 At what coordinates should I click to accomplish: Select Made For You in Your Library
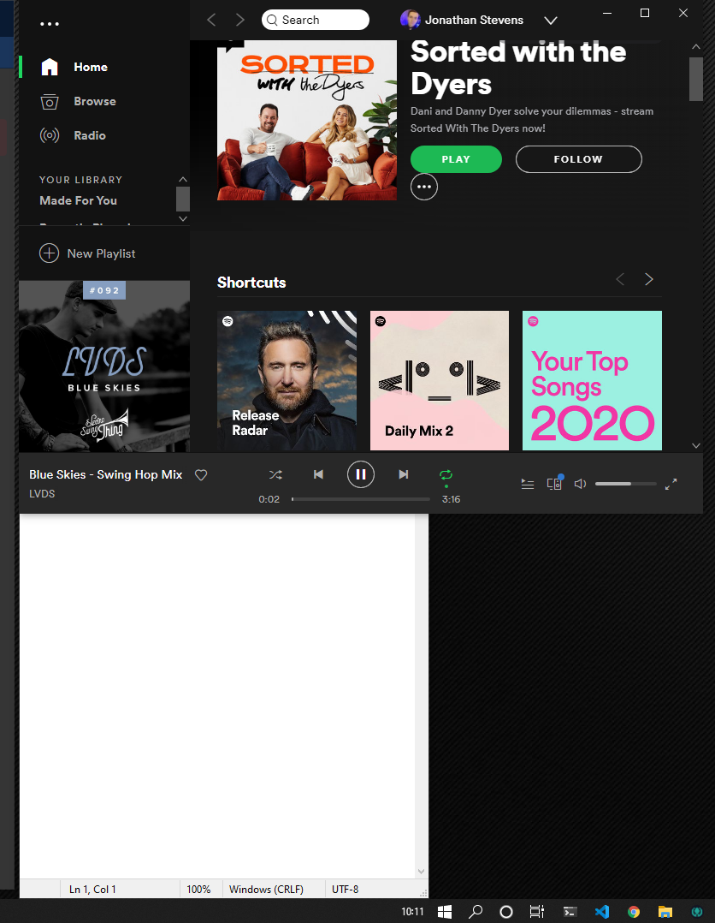tap(78, 200)
